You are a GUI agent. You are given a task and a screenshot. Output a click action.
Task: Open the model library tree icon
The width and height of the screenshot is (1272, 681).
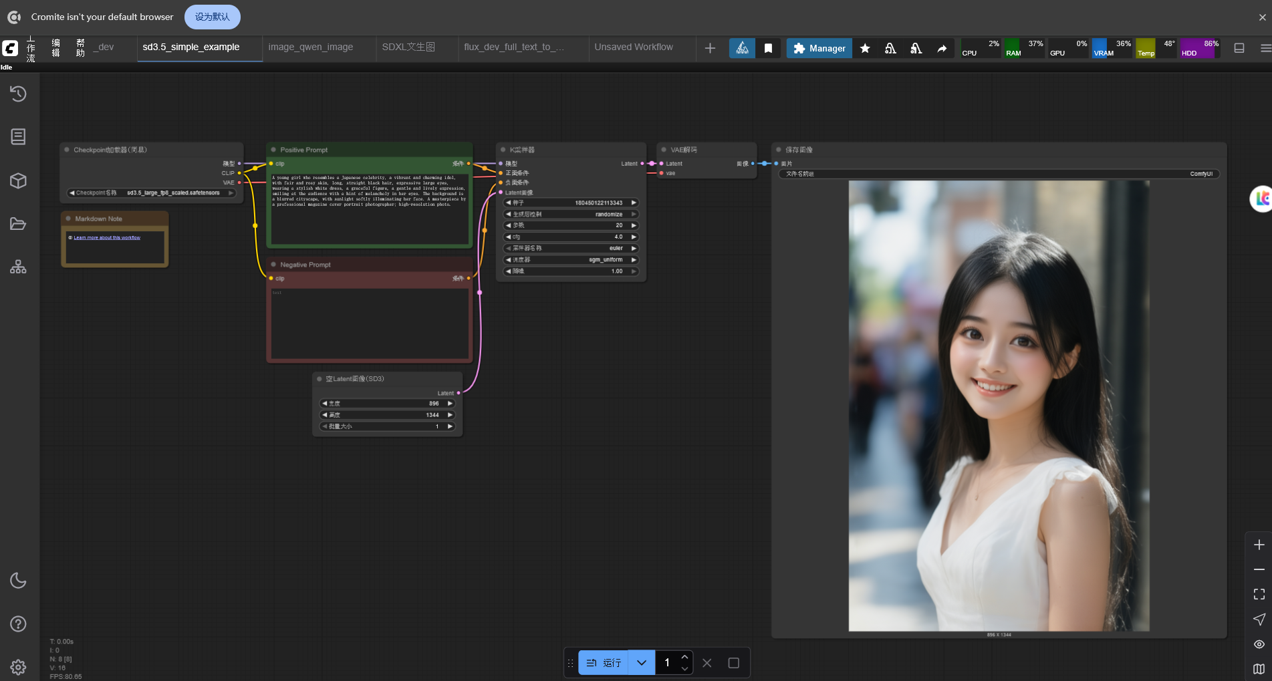[x=18, y=267]
